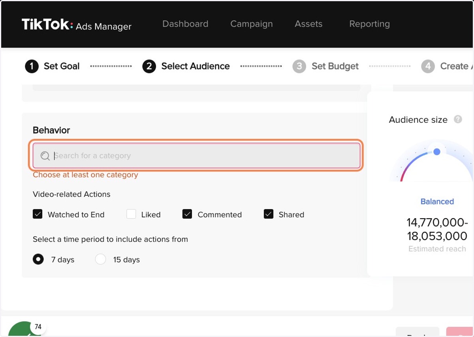The image size is (474, 337).
Task: Uncheck the Watched to End checkbox
Action: coord(38,214)
